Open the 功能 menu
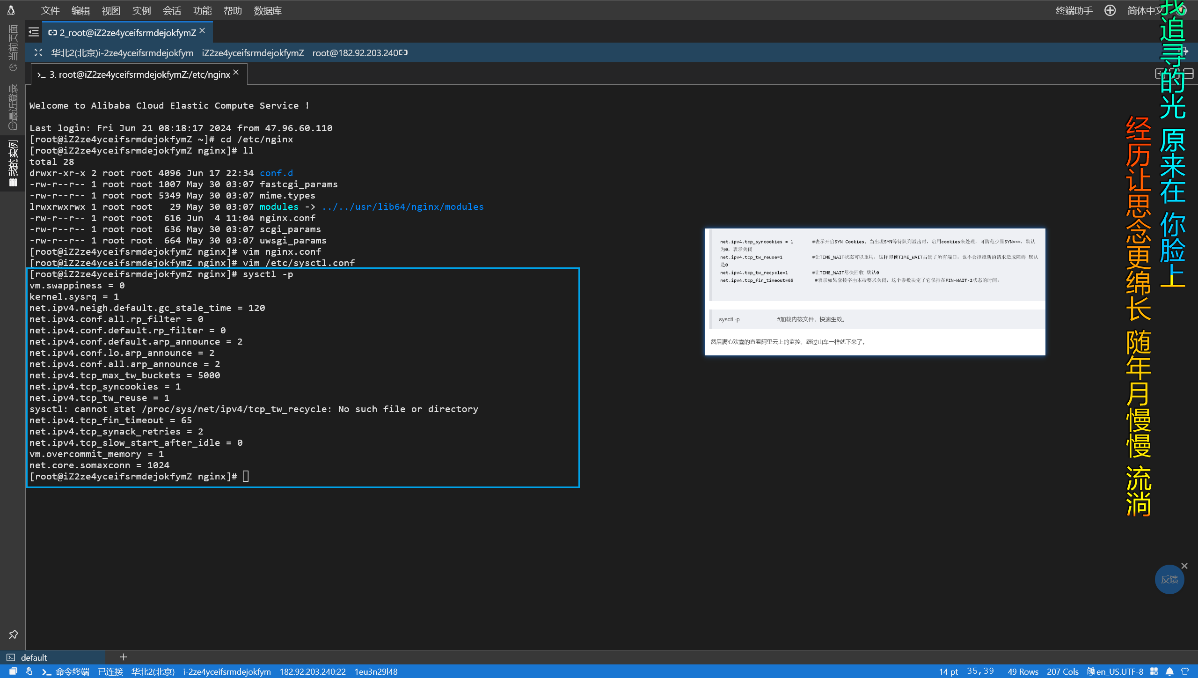The width and height of the screenshot is (1198, 678). [202, 10]
